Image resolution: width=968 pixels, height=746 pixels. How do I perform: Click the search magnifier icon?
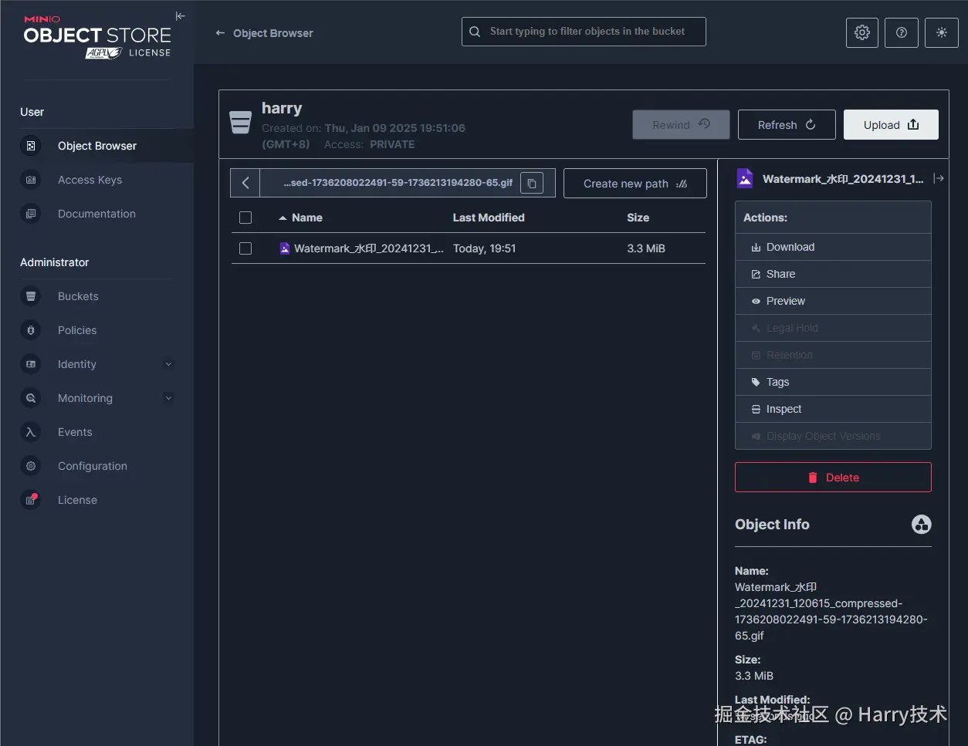(x=475, y=32)
